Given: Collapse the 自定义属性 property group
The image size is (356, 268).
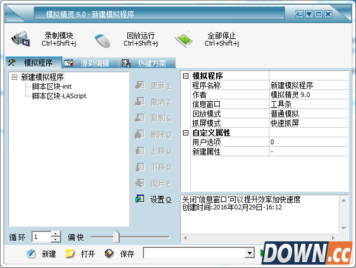Looking at the screenshot, I should point(185,133).
